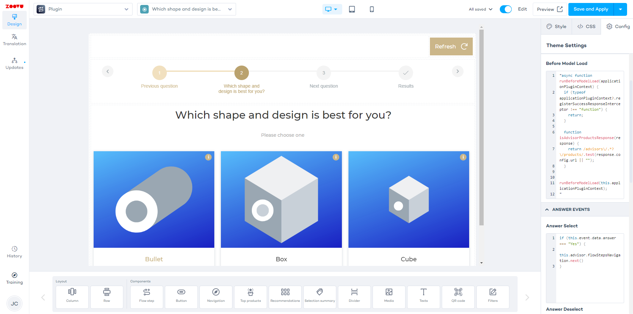Click the Preview button
Viewport: 633px width, 314px height.
tap(550, 9)
